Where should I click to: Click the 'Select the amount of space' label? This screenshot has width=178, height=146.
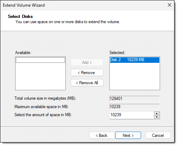pos(43,115)
